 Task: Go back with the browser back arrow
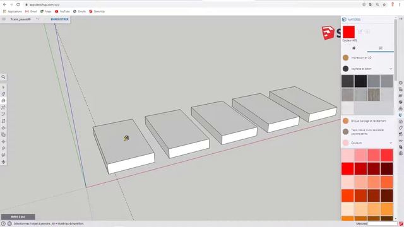click(4, 4)
